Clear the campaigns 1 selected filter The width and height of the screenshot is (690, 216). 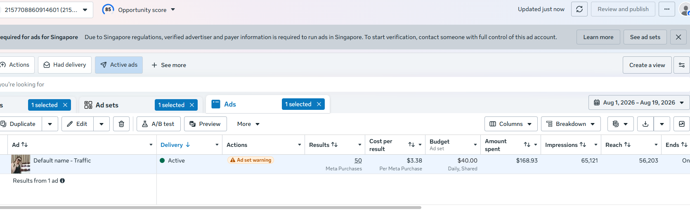tap(65, 105)
